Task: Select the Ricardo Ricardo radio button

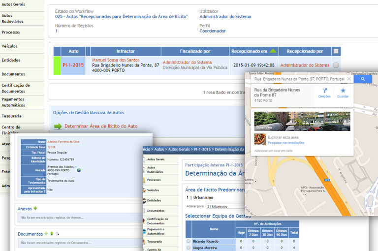Action: coord(189,241)
